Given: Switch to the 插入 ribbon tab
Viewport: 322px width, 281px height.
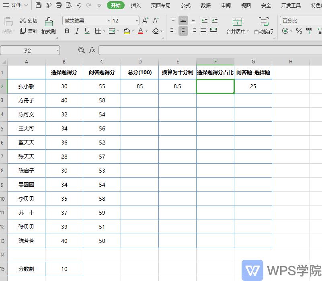Looking at the screenshot, I should 135,5.
